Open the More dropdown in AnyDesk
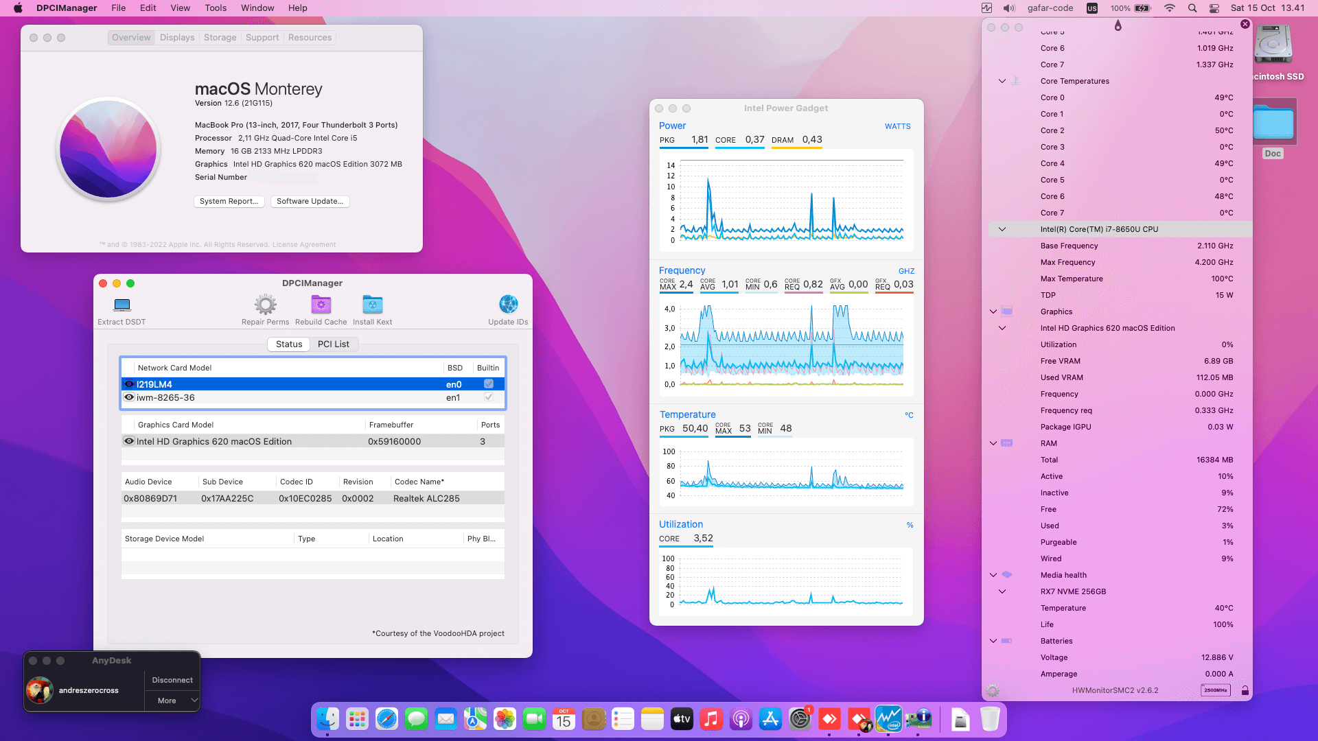This screenshot has height=741, width=1318. (172, 701)
